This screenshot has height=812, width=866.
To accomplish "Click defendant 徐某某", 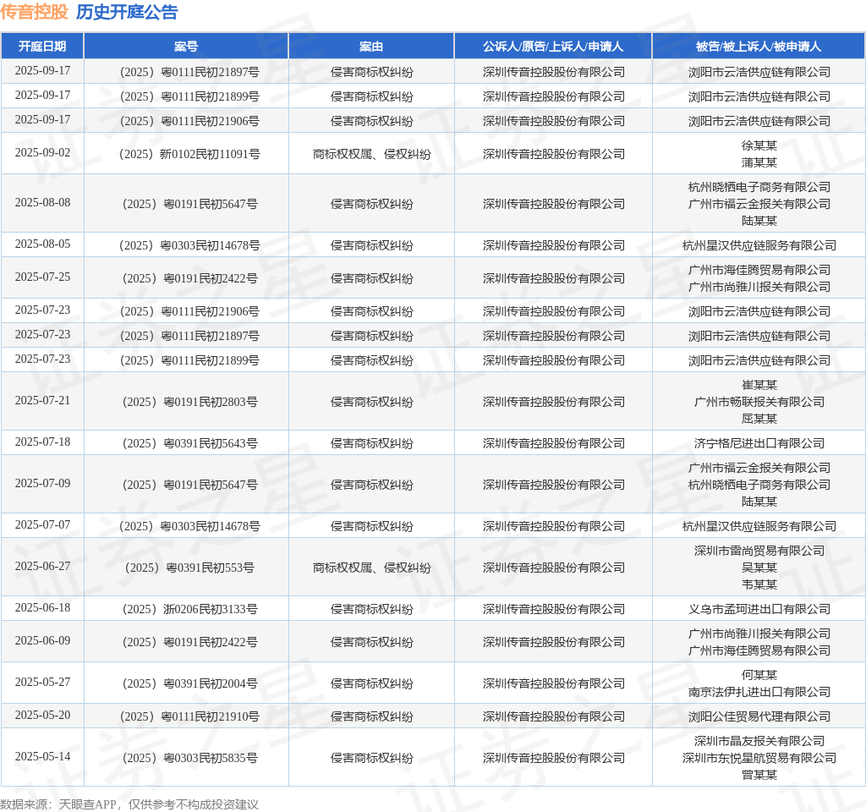I will [759, 145].
